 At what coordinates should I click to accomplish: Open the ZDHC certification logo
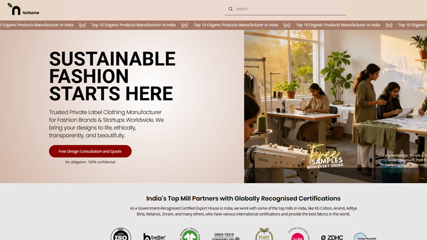pos(331,237)
